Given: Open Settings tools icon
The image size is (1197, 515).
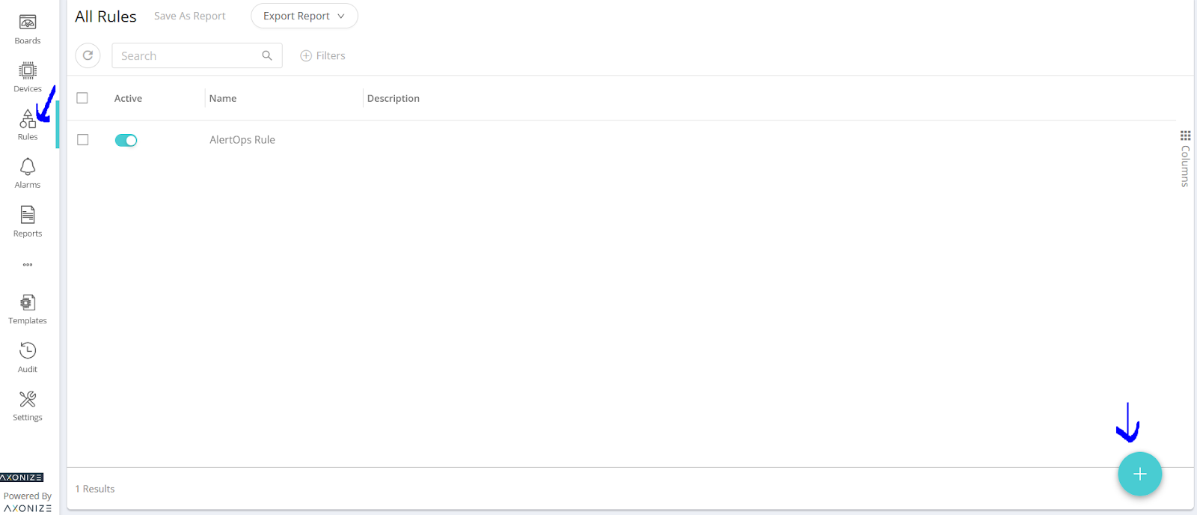Looking at the screenshot, I should click(28, 400).
